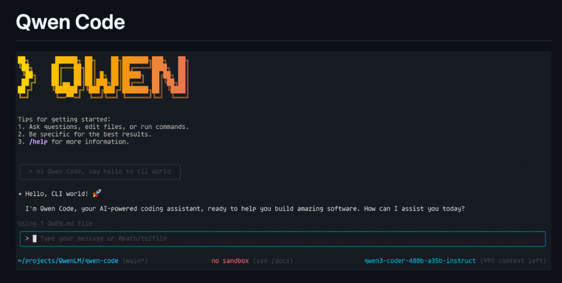Select the previous prompt 'Hi Qwen Code' box
The image size is (562, 283).
(x=100, y=172)
